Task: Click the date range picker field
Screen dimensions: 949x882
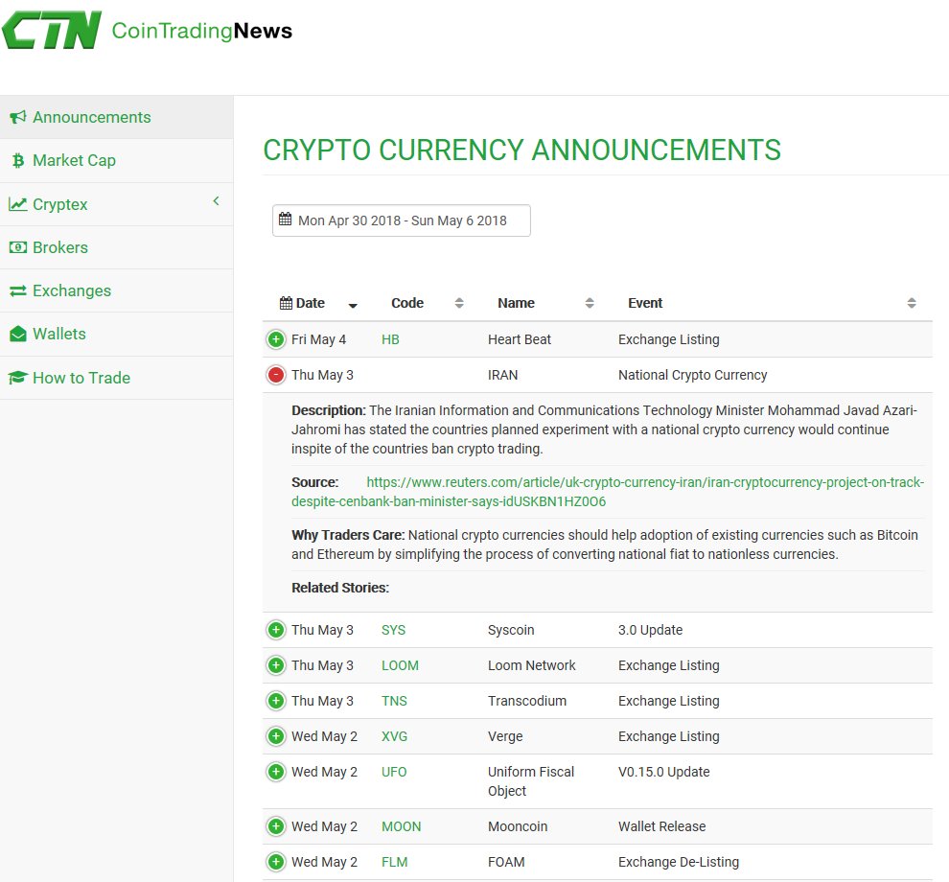Action: [402, 220]
